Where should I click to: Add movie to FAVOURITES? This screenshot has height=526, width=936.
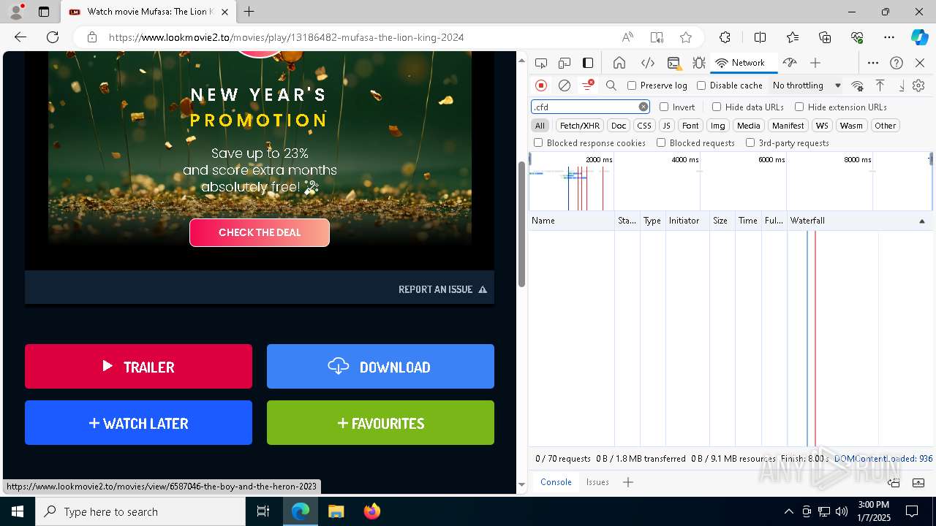click(380, 423)
